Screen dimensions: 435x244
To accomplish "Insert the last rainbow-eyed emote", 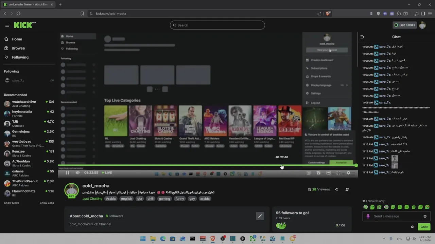I will [x=427, y=207].
